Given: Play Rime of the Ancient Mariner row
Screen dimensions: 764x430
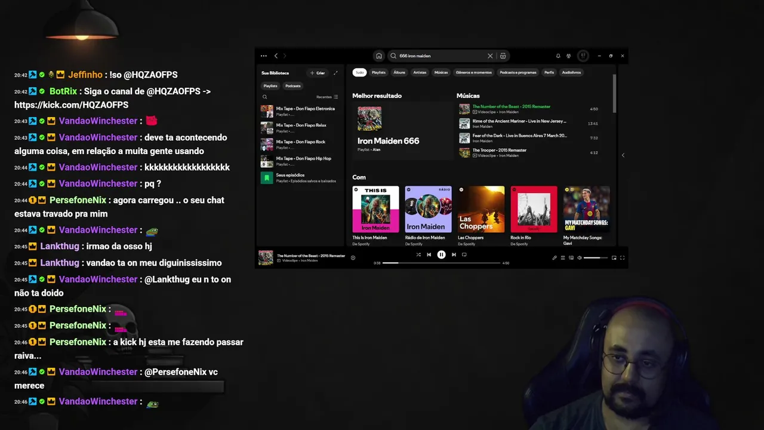Looking at the screenshot, I should click(x=529, y=124).
